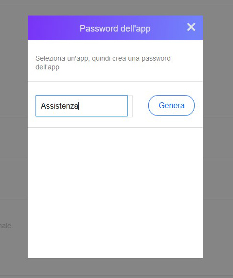Click the blank space right of Assistenza text
This screenshot has height=278, width=233.
pyautogui.click(x=103, y=106)
